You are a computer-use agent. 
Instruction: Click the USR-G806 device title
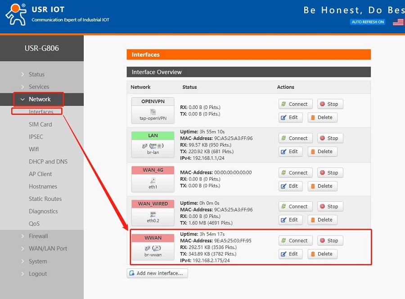pos(42,48)
